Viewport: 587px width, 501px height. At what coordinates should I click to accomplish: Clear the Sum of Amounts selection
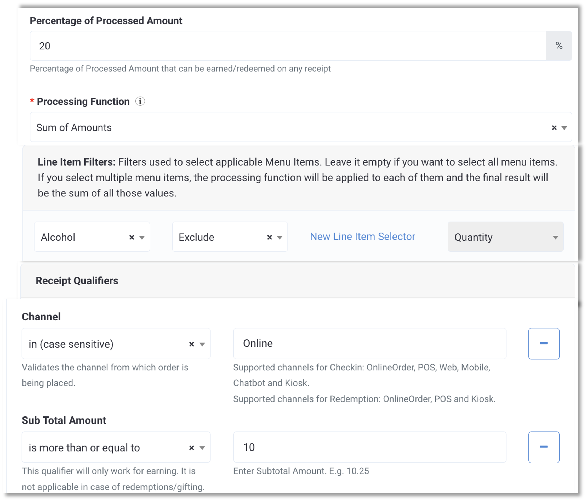pyautogui.click(x=554, y=128)
